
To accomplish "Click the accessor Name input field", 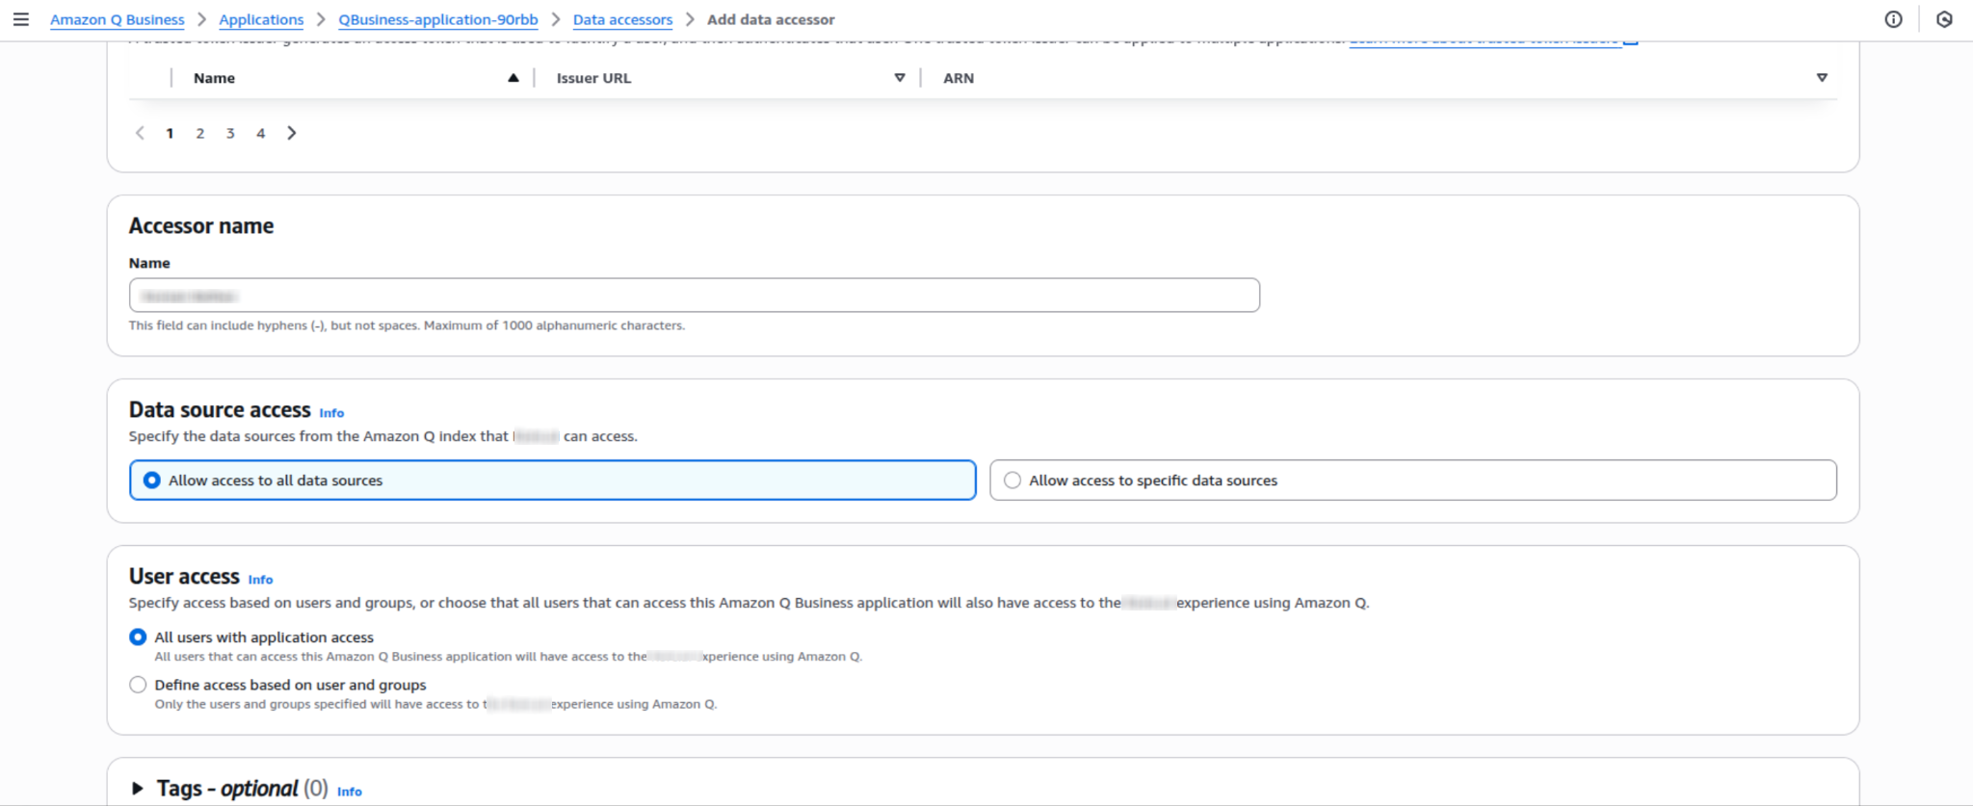I will pos(694,296).
